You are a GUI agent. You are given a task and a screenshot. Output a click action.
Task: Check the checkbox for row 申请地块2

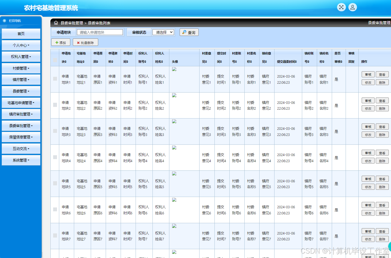[55, 105]
